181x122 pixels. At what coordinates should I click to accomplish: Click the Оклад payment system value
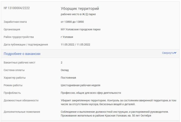click(x=65, y=70)
